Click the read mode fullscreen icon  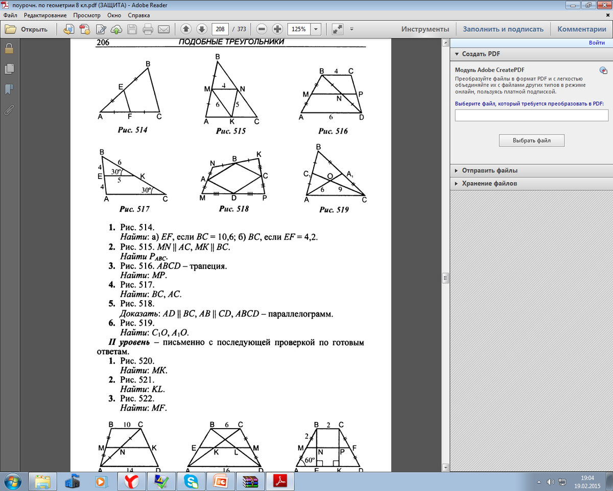pos(337,29)
